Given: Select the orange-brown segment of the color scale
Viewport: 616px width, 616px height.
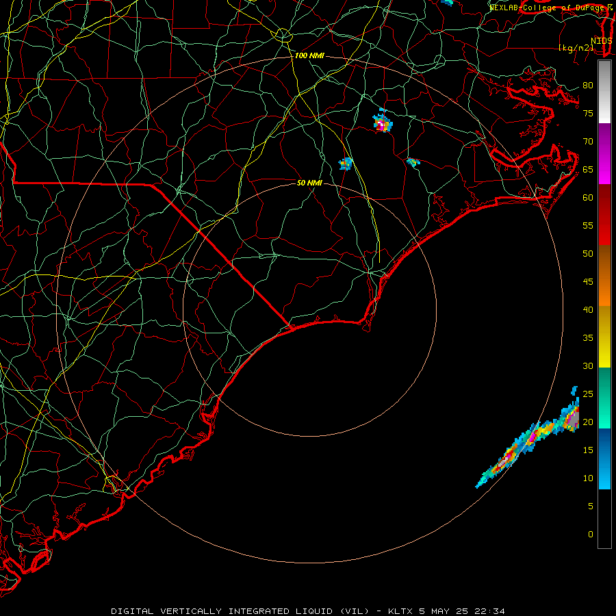Looking at the screenshot, I should (x=604, y=276).
